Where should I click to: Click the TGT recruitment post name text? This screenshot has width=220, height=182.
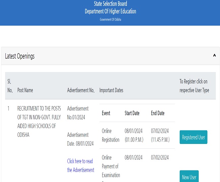point(39,122)
